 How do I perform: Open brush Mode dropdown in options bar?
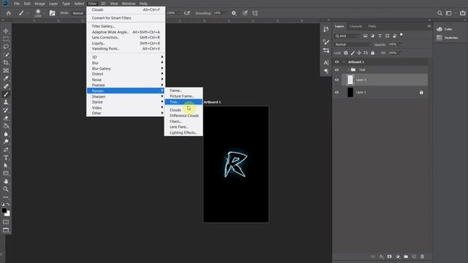coord(78,13)
